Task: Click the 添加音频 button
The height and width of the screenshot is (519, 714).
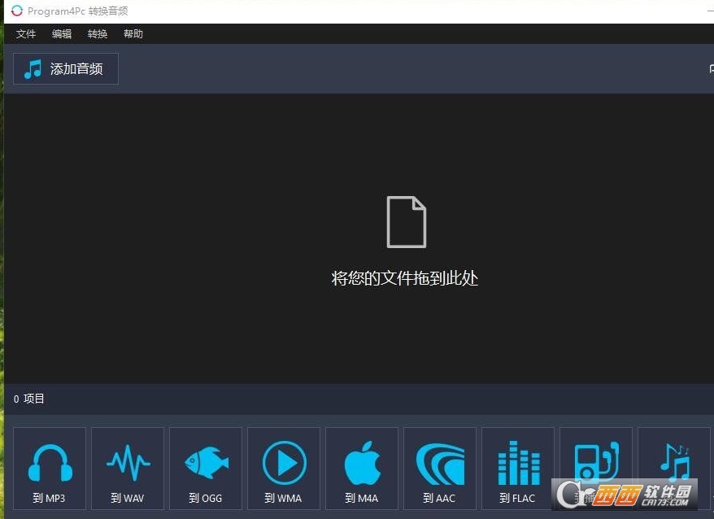Action: pyautogui.click(x=66, y=69)
